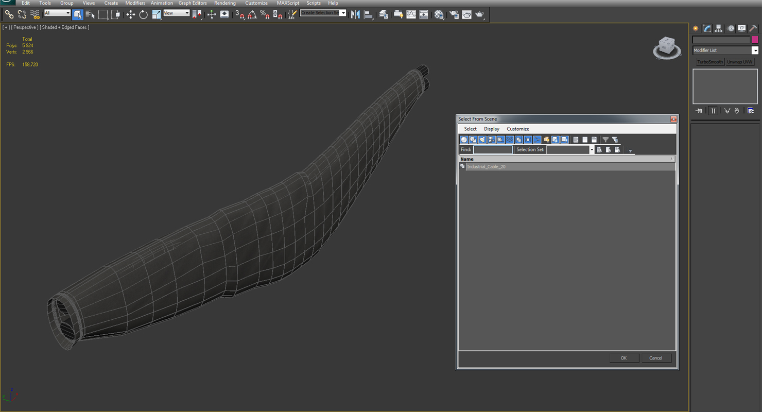Viewport: 762px width, 412px height.
Task: Click the Cancel button in Select From Scene
Action: (x=656, y=358)
